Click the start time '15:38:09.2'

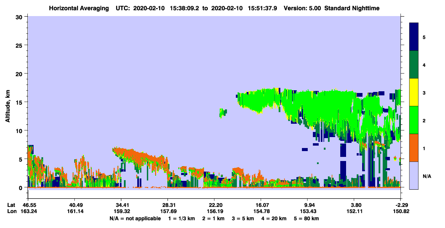point(185,8)
